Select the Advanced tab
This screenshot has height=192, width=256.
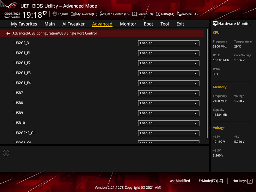pos(102,24)
